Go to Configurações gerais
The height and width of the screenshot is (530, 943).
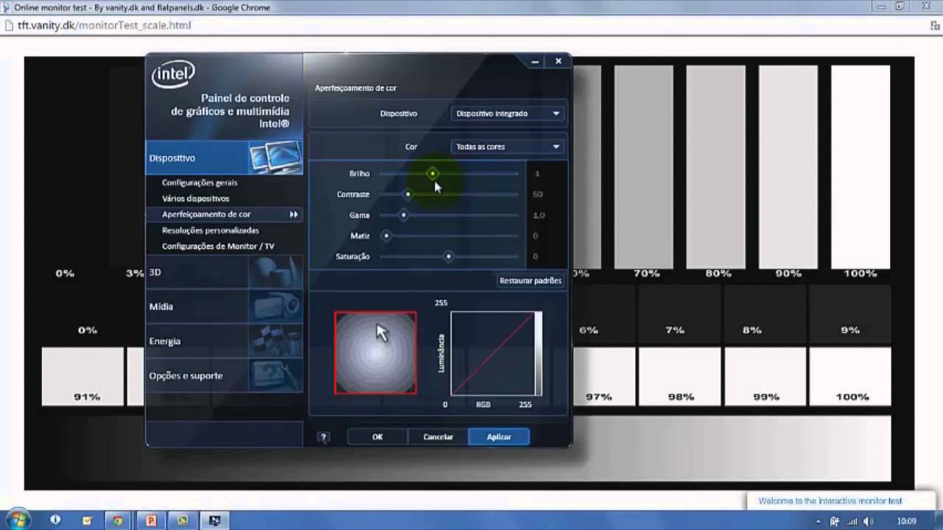click(x=200, y=183)
